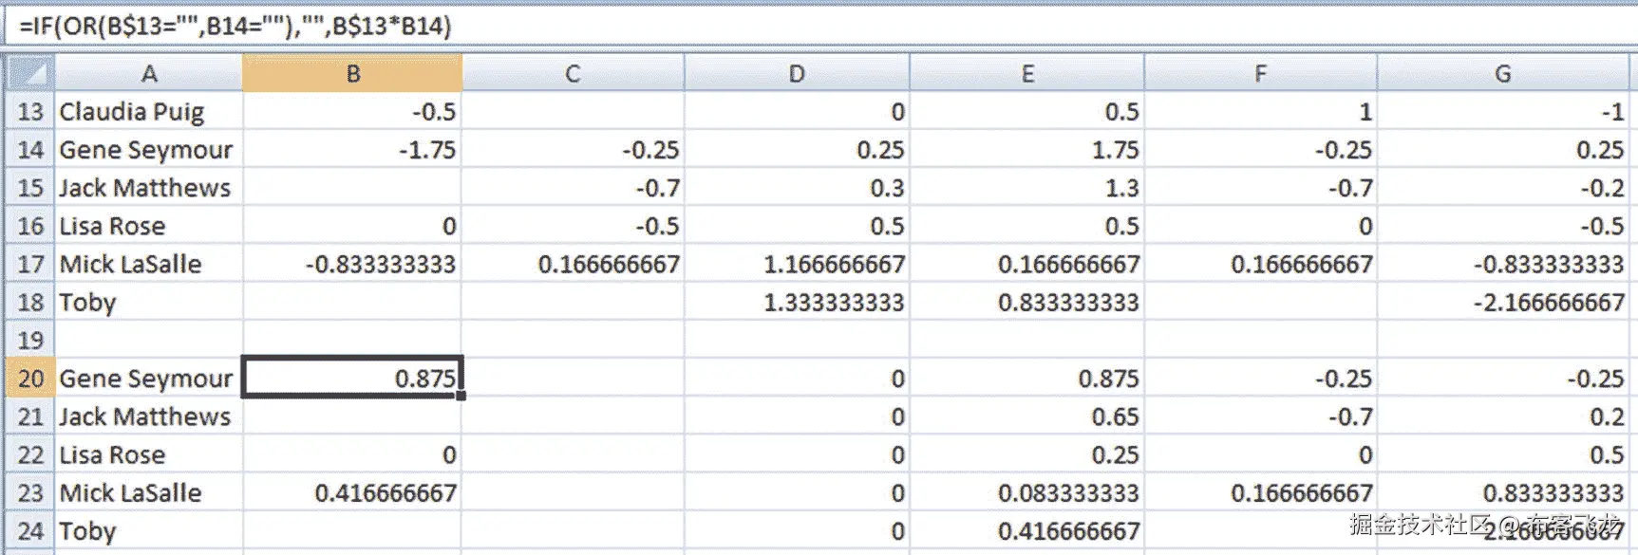Select column A header
The width and height of the screenshot is (1638, 555).
coord(148,73)
